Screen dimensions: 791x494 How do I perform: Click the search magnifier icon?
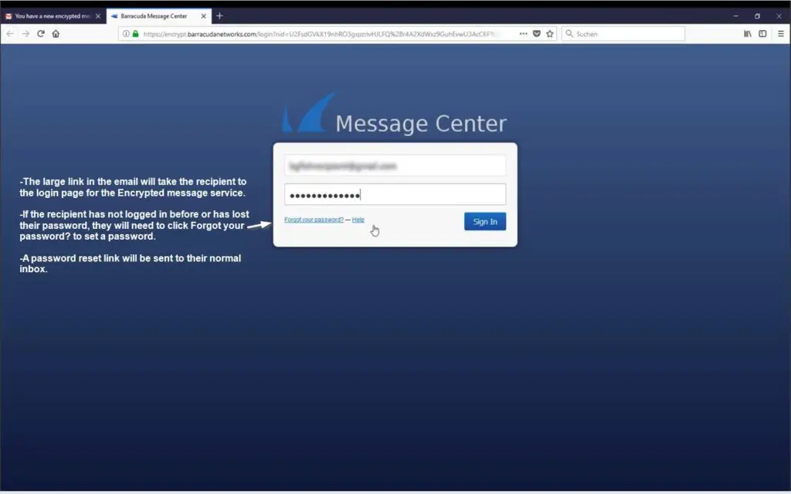pyautogui.click(x=569, y=34)
